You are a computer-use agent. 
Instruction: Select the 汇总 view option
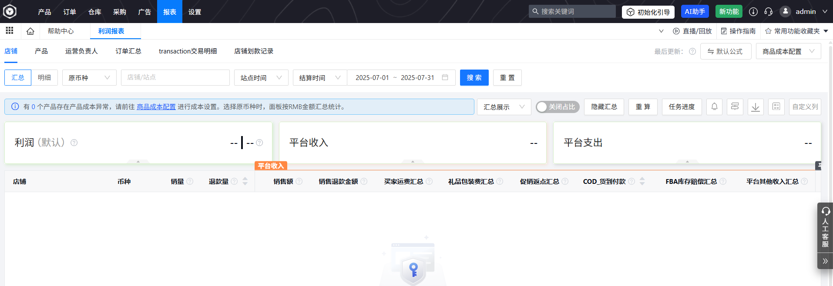pos(18,78)
